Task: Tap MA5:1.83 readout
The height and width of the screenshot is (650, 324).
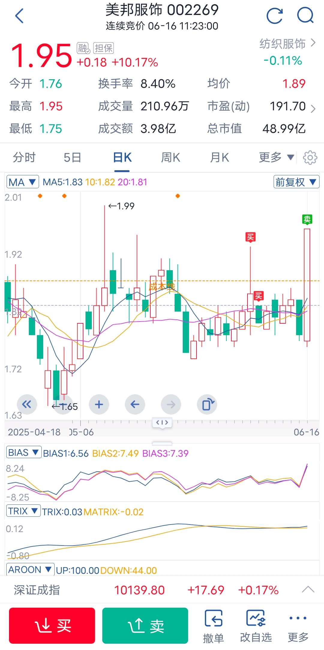Action: [x=63, y=182]
